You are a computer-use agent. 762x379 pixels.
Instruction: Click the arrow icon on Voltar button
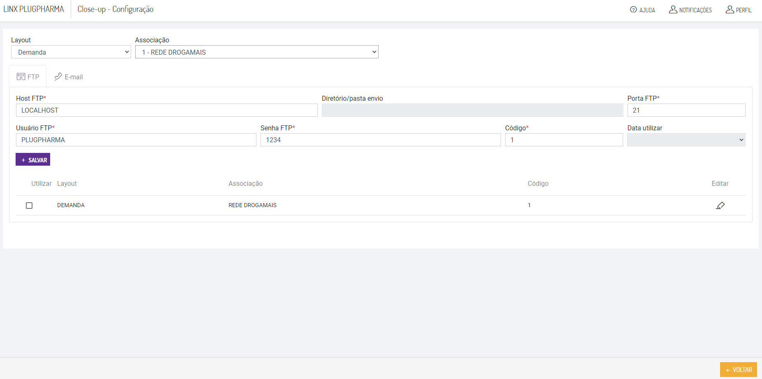[728, 370]
